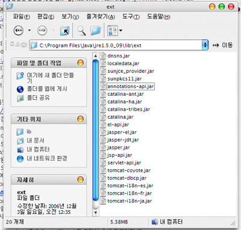Click the Views icon in toolbar
The image size is (241, 230).
point(112,31)
